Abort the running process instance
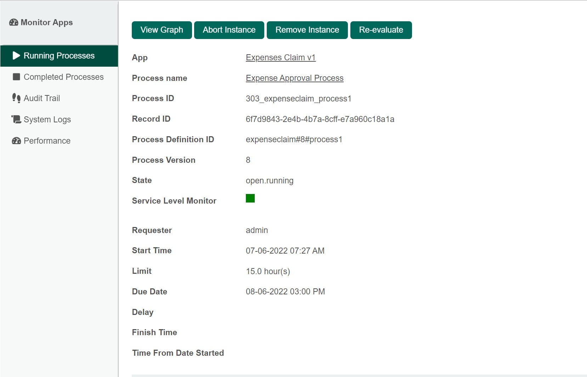This screenshot has height=377, width=587. click(229, 30)
